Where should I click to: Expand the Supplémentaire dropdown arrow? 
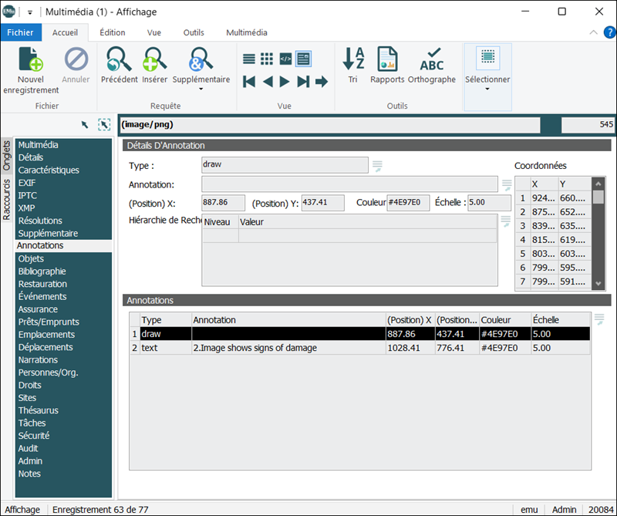(x=201, y=89)
